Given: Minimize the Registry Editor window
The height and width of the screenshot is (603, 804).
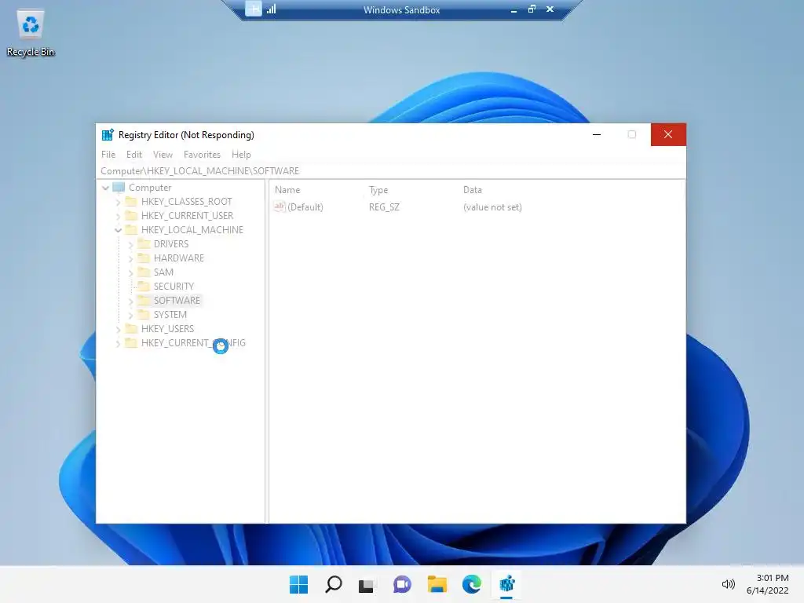Looking at the screenshot, I should pyautogui.click(x=597, y=134).
